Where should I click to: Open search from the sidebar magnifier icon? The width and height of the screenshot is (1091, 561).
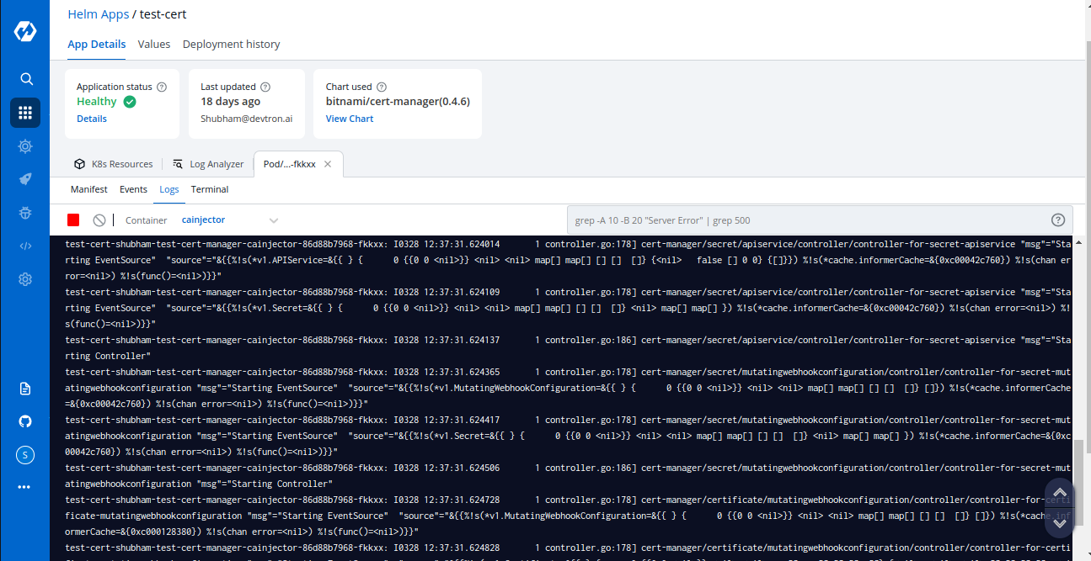[26, 79]
